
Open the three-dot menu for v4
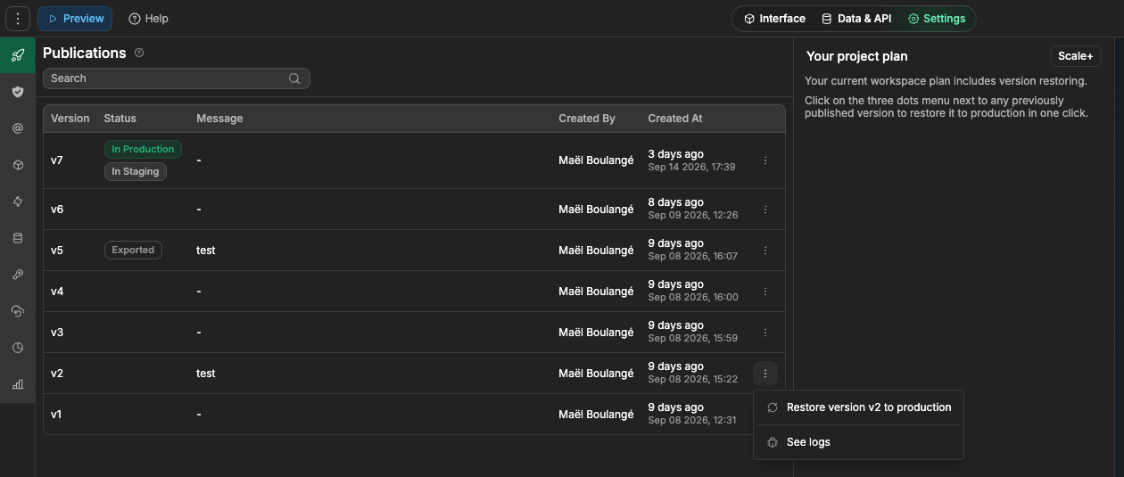click(765, 292)
